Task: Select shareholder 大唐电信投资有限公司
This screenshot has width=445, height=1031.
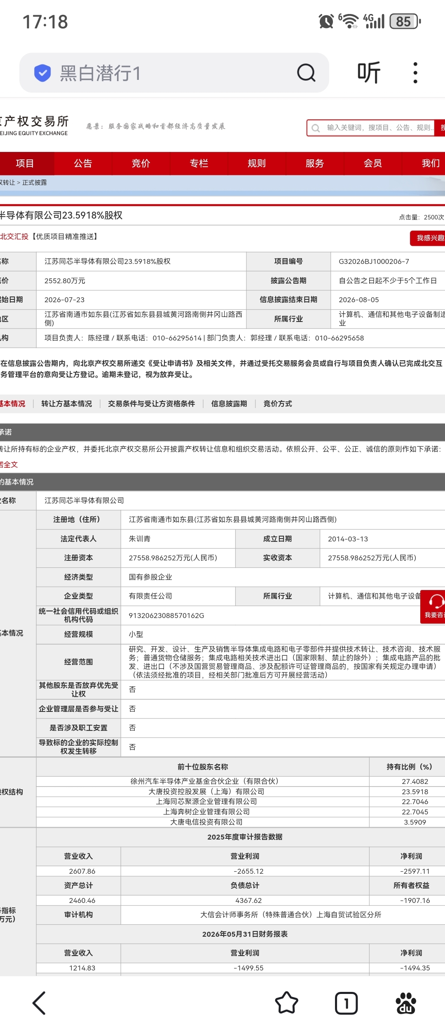Action: 206,822
